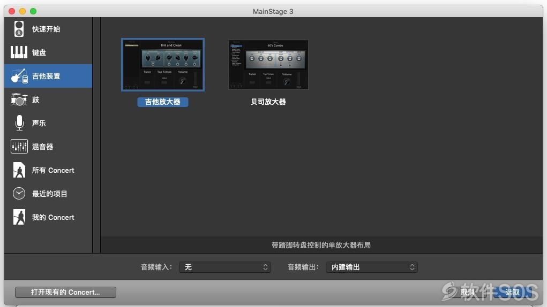Select the 吉他放大器 template thumbnail
Viewport: 547px width, 307px height.
click(x=163, y=65)
